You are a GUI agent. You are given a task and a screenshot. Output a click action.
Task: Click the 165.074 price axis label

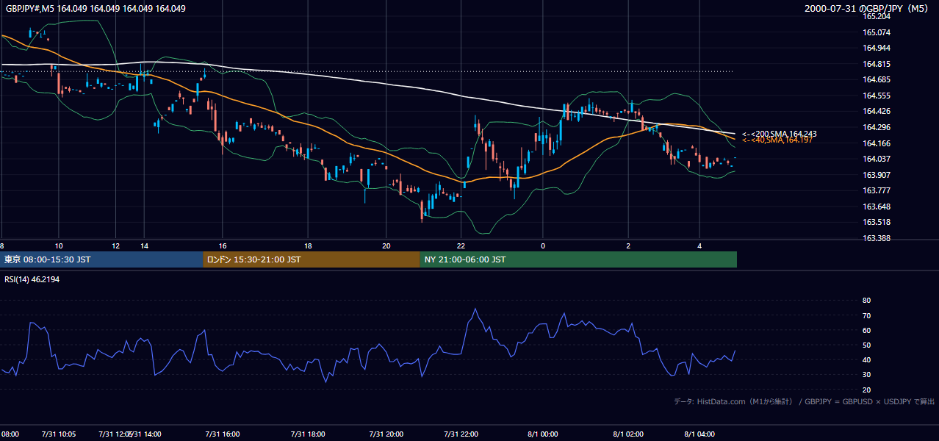click(x=877, y=32)
